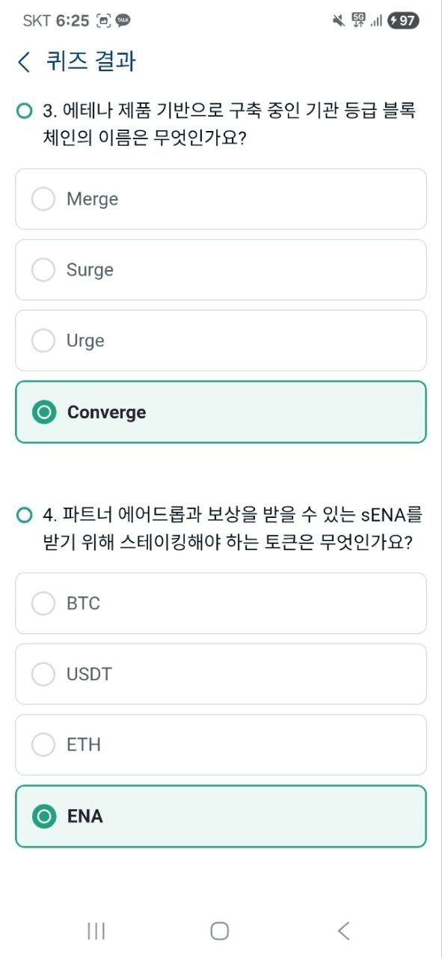Tap the green circle marker beside question 3

point(24,112)
